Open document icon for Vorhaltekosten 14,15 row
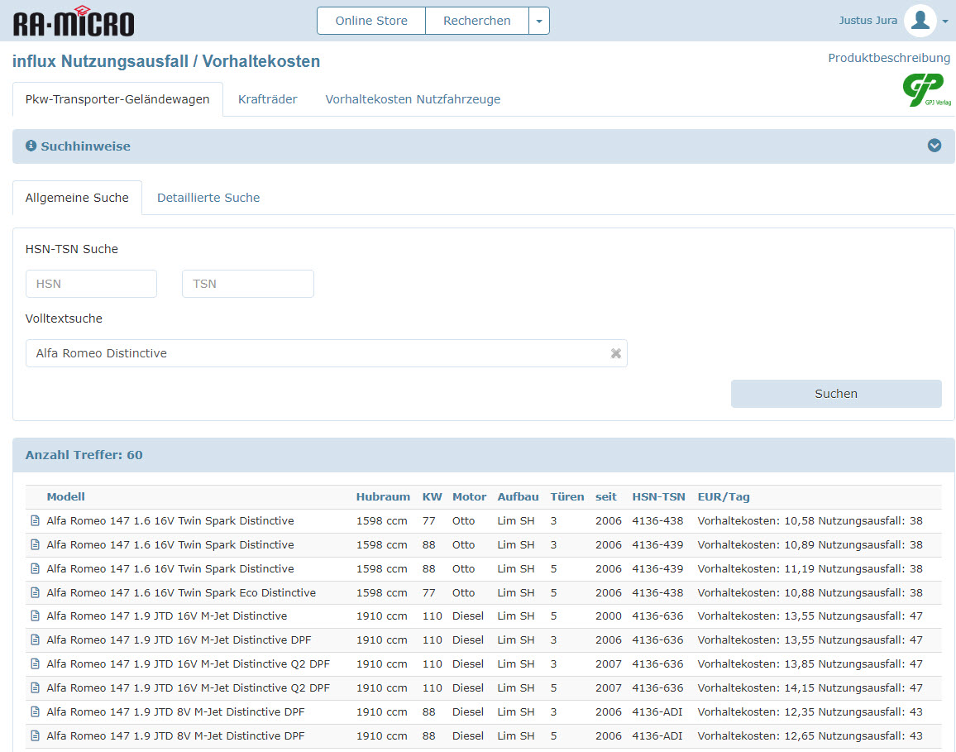 [36, 687]
